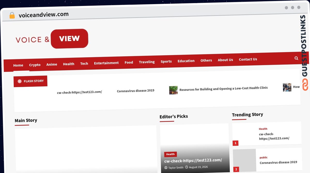Click the date August 19, 2026
Viewport: 310px width, 173px height.
click(198, 167)
